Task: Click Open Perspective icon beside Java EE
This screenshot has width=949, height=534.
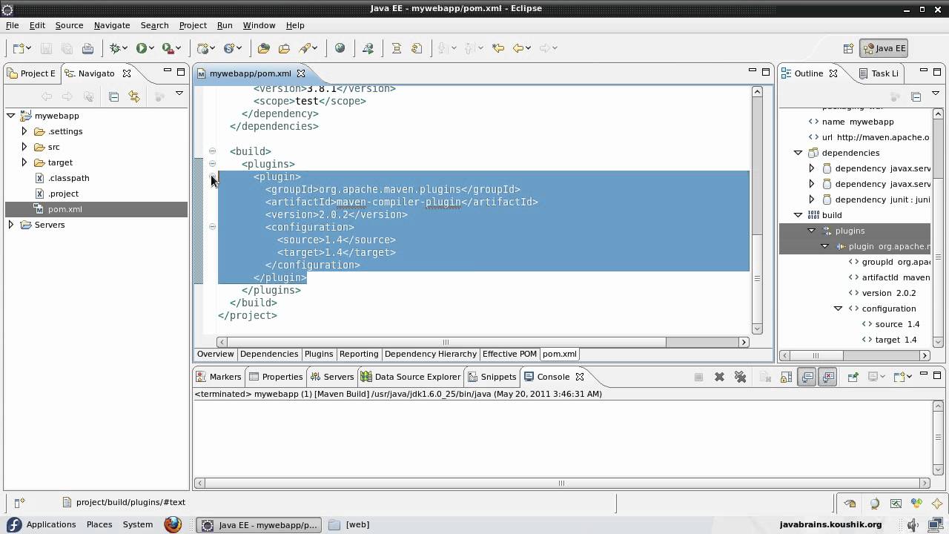Action: click(x=848, y=48)
